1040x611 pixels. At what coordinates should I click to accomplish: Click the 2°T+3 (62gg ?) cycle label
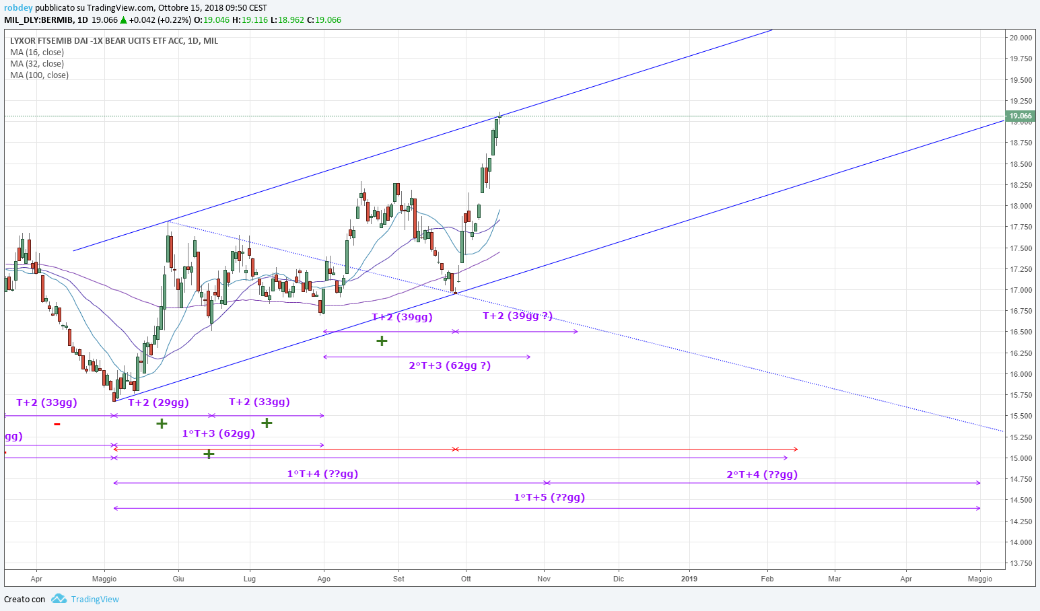point(450,365)
